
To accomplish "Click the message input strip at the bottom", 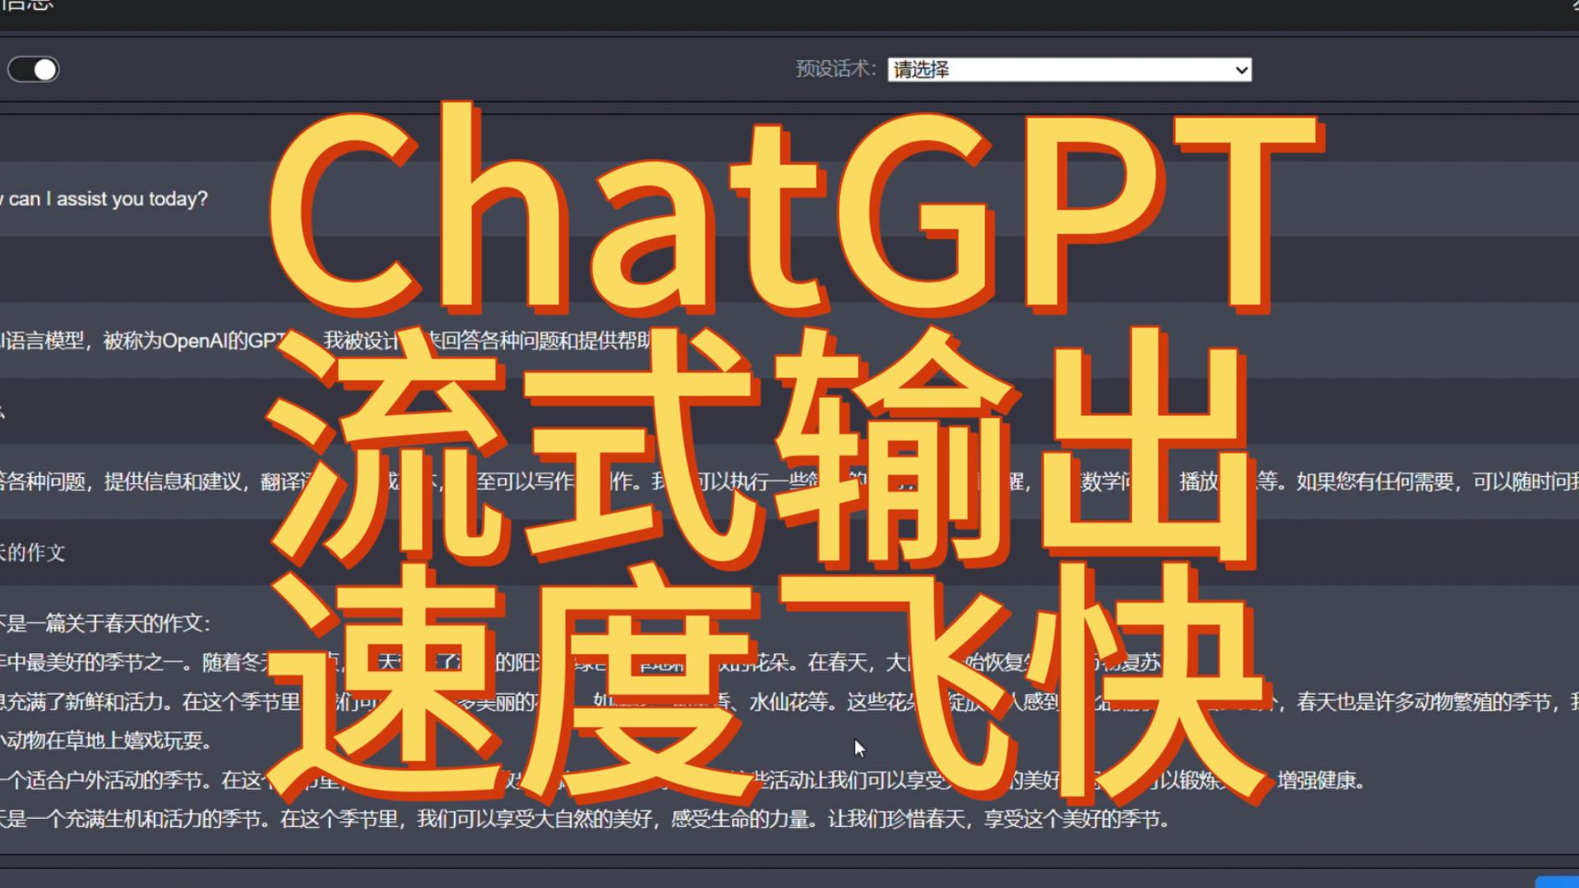I will coord(740,878).
